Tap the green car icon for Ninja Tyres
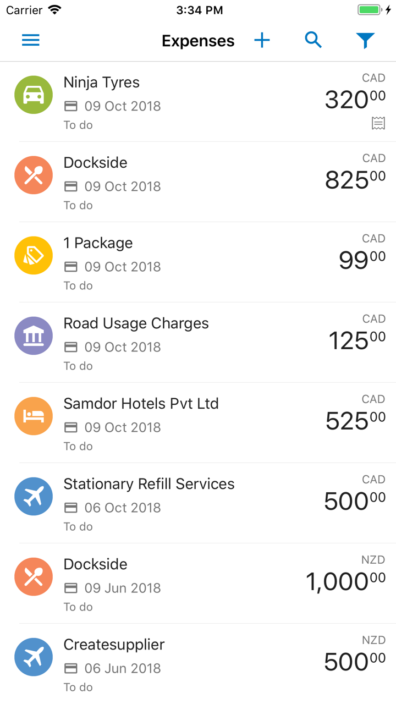This screenshot has height=704, width=396. click(x=34, y=95)
